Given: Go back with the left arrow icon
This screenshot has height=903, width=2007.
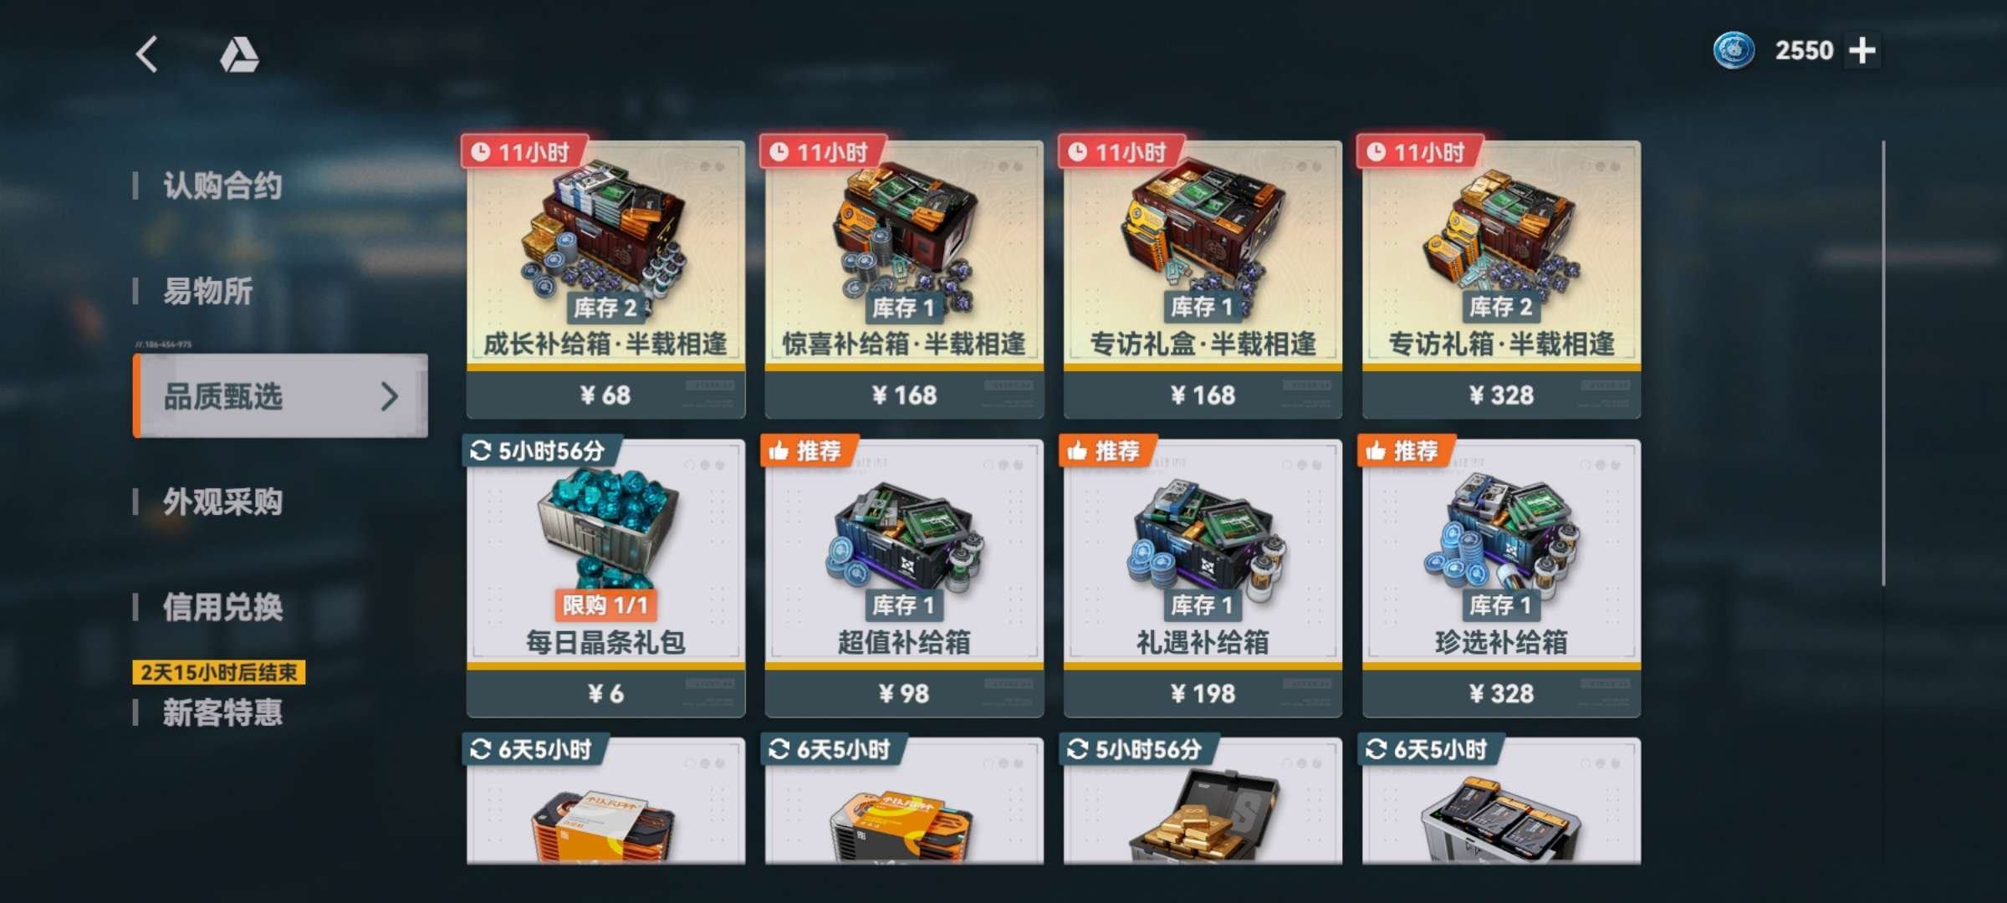Looking at the screenshot, I should tap(147, 54).
